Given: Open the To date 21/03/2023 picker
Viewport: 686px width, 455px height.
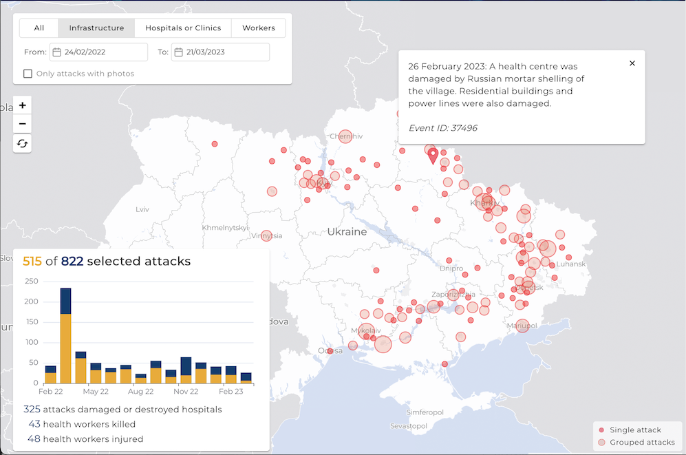Looking at the screenshot, I should 220,52.
